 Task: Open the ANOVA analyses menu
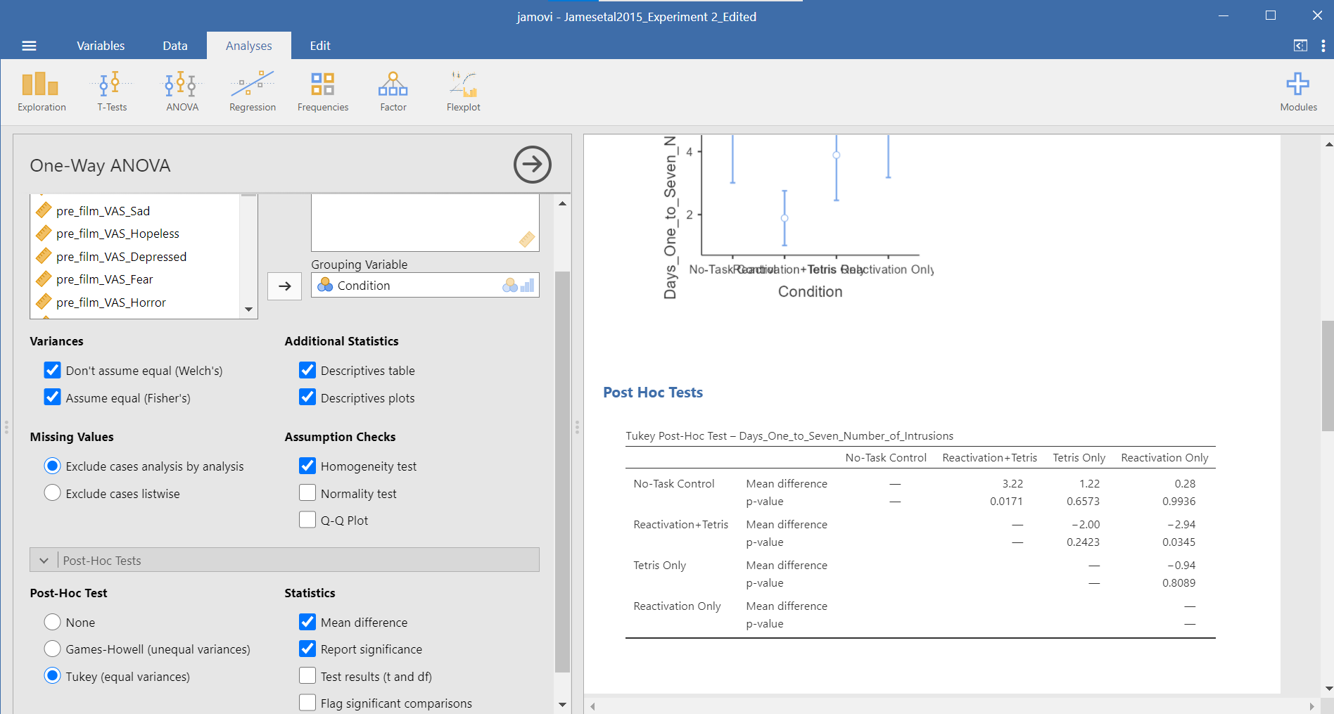(x=182, y=91)
